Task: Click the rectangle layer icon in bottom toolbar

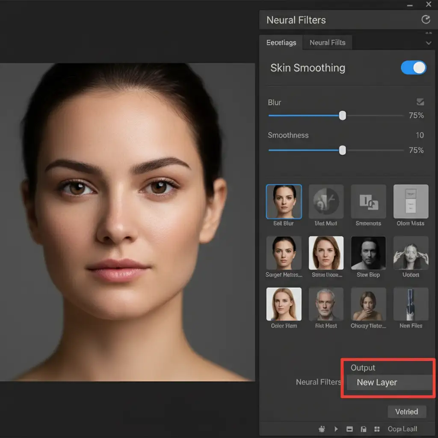Action: click(x=349, y=429)
